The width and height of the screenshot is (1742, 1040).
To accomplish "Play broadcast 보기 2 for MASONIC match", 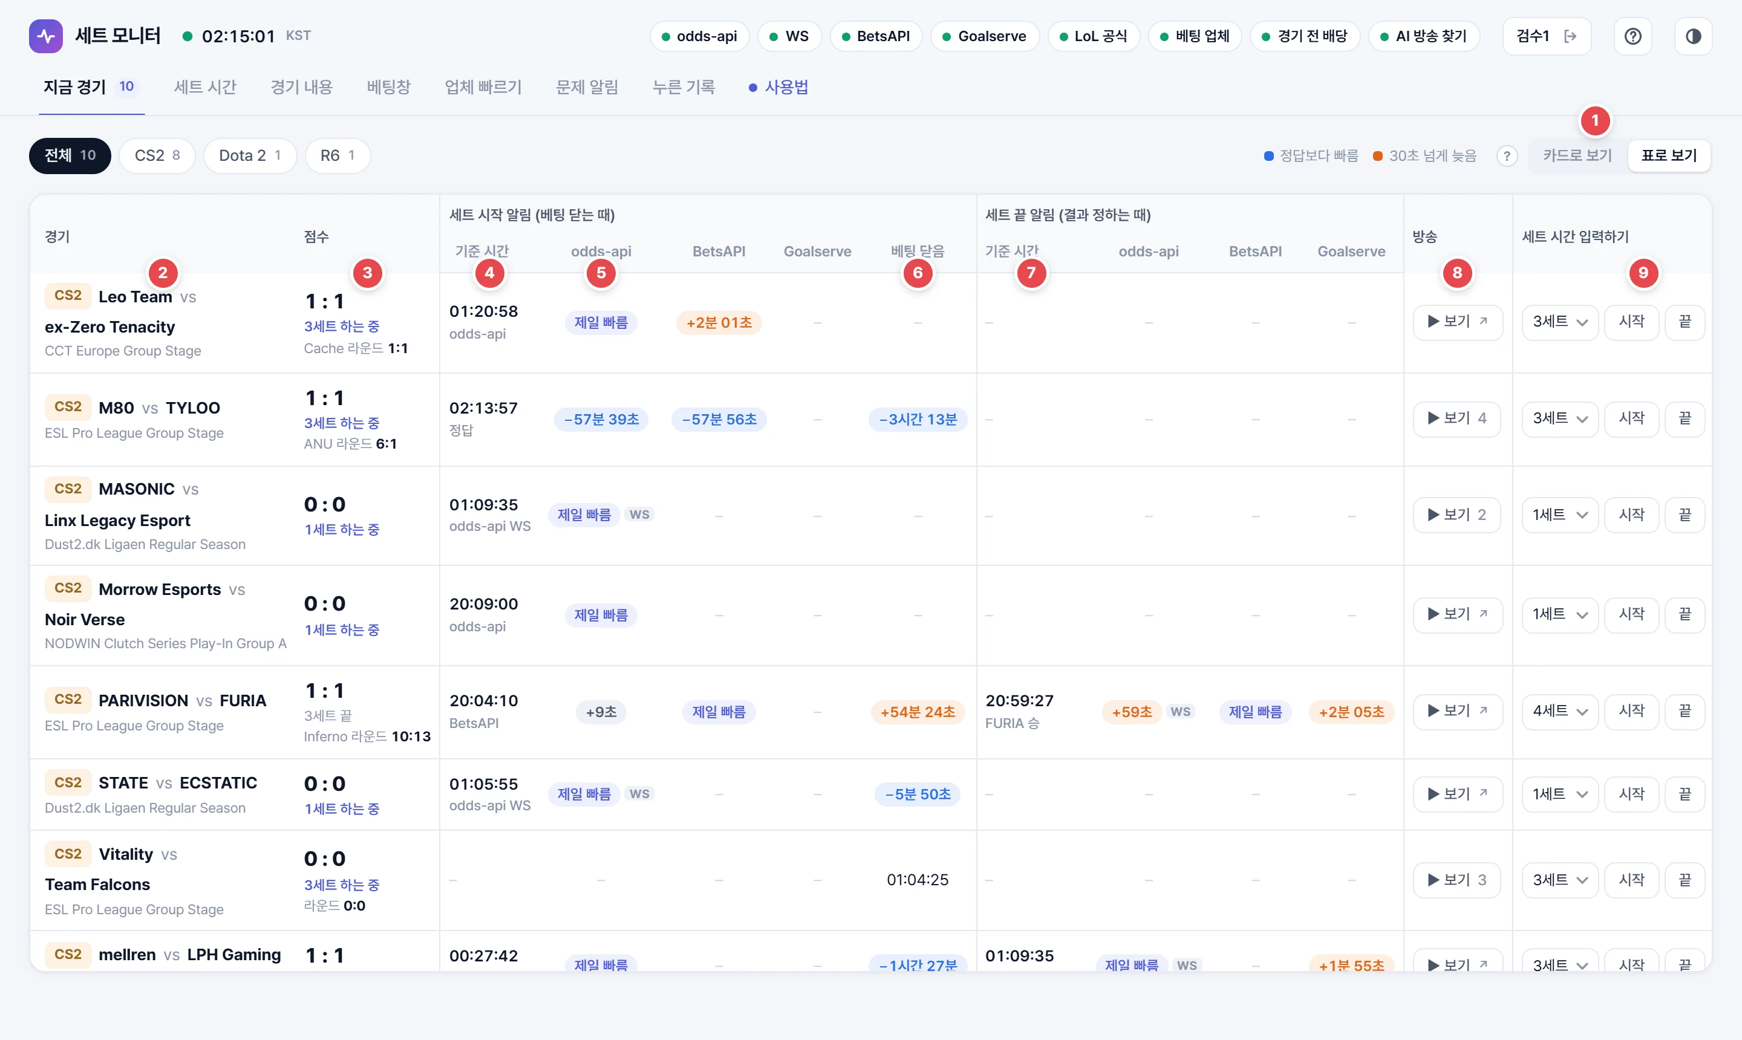I will 1457,515.
